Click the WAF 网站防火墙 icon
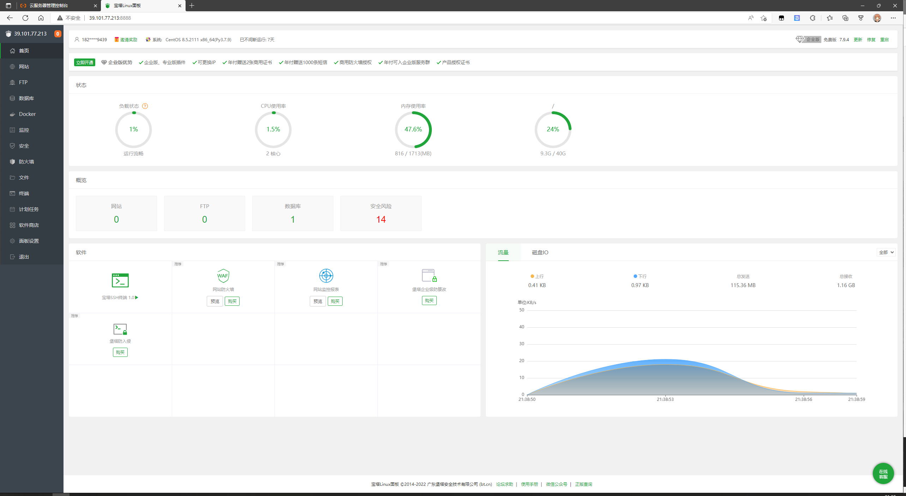The height and width of the screenshot is (496, 906). click(223, 276)
